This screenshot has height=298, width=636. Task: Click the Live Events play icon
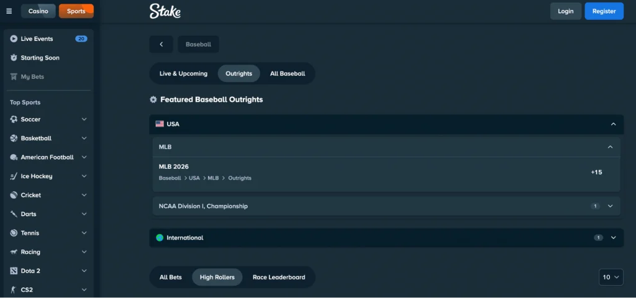click(14, 38)
